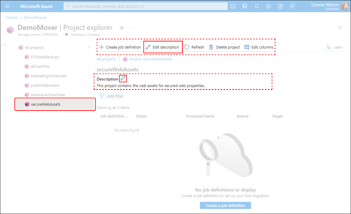Select webinarArchiveData project

tap(45, 95)
